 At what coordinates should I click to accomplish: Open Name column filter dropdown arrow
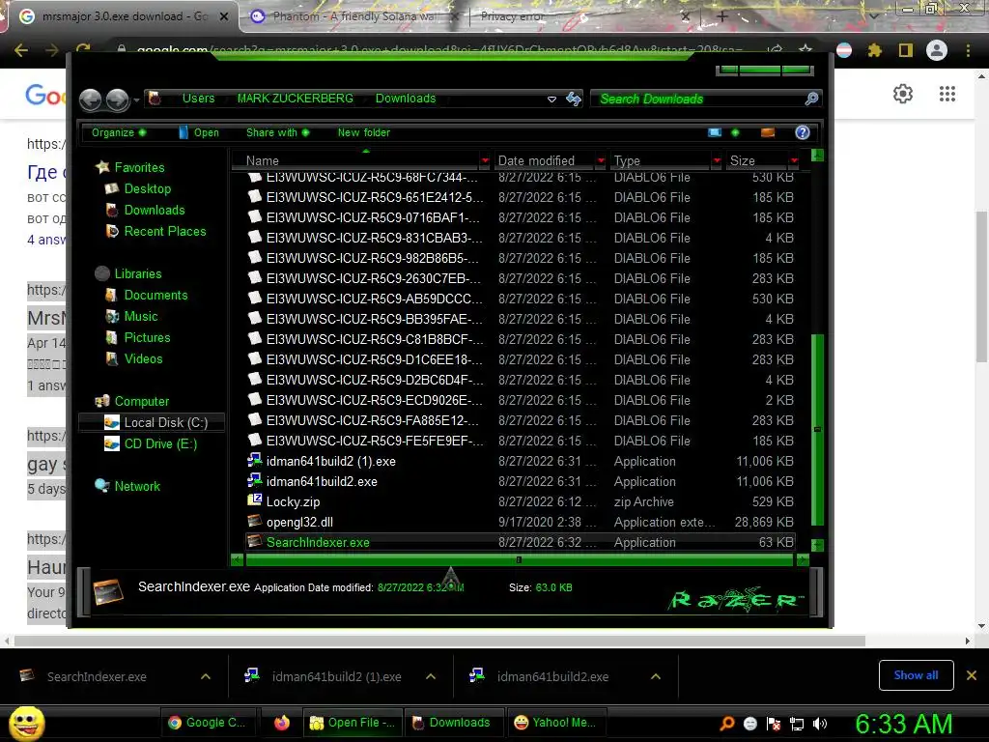pyautogui.click(x=485, y=161)
